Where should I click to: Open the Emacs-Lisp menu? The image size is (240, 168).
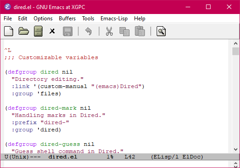click(114, 19)
